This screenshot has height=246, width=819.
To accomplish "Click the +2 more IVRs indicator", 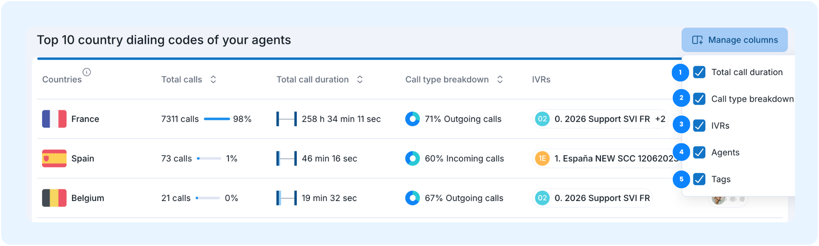I will (660, 119).
